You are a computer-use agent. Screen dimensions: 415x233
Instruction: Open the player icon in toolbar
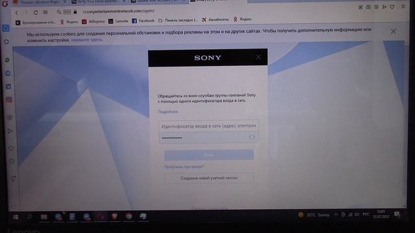point(376,7)
